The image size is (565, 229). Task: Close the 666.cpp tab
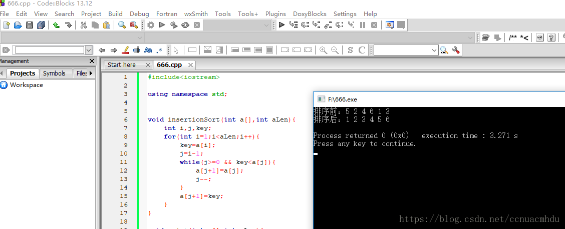(x=190, y=65)
